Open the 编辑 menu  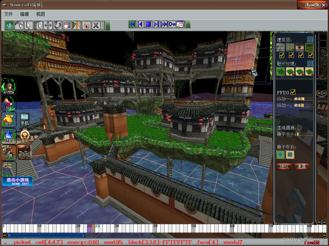click(24, 14)
